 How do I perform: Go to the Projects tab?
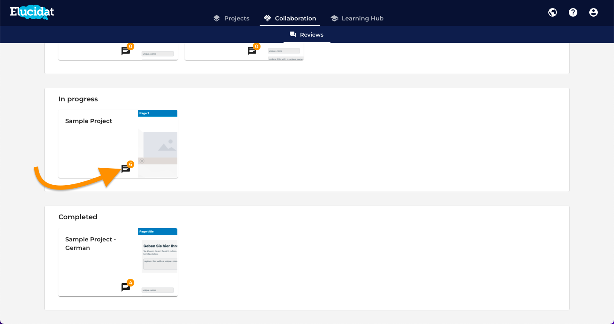(x=232, y=18)
